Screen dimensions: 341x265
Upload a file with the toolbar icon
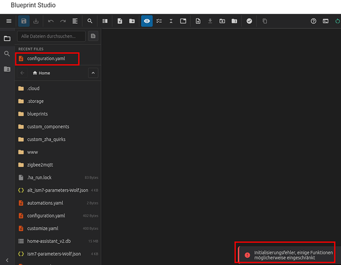[x=198, y=21]
